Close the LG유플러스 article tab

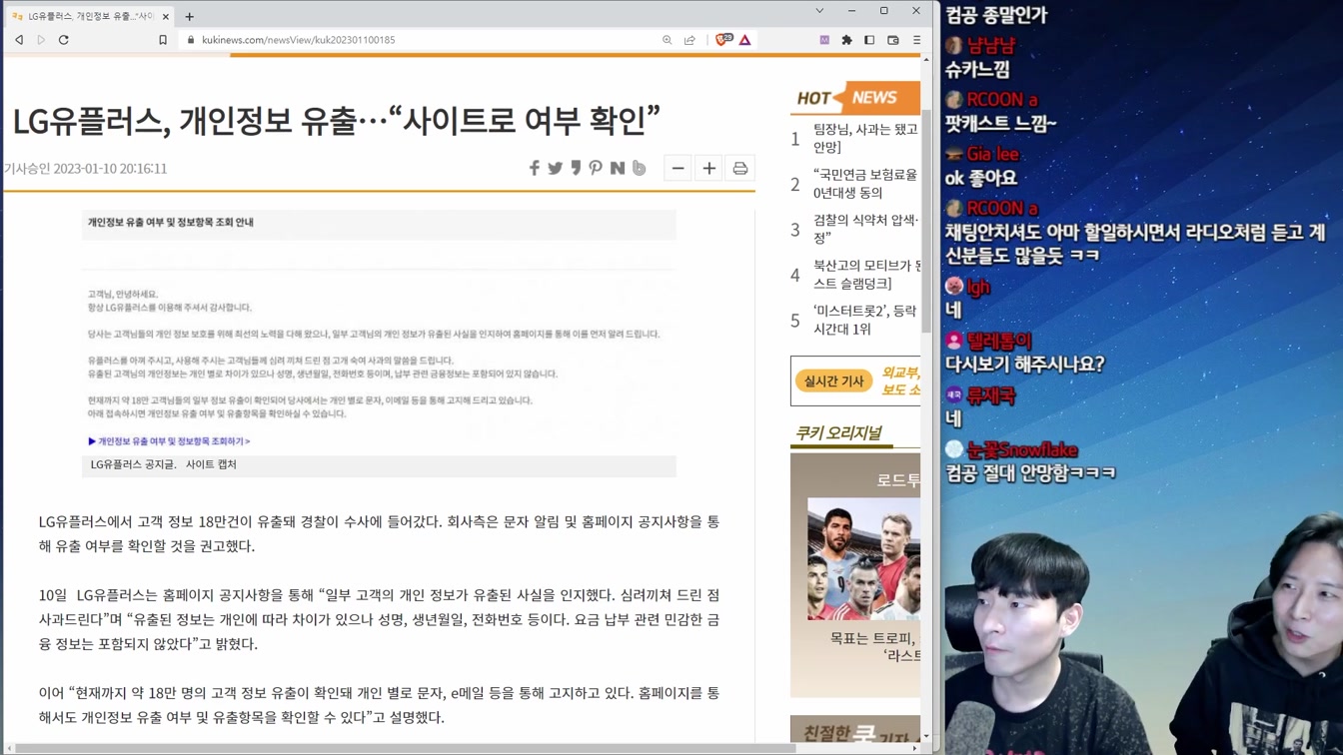tap(166, 16)
